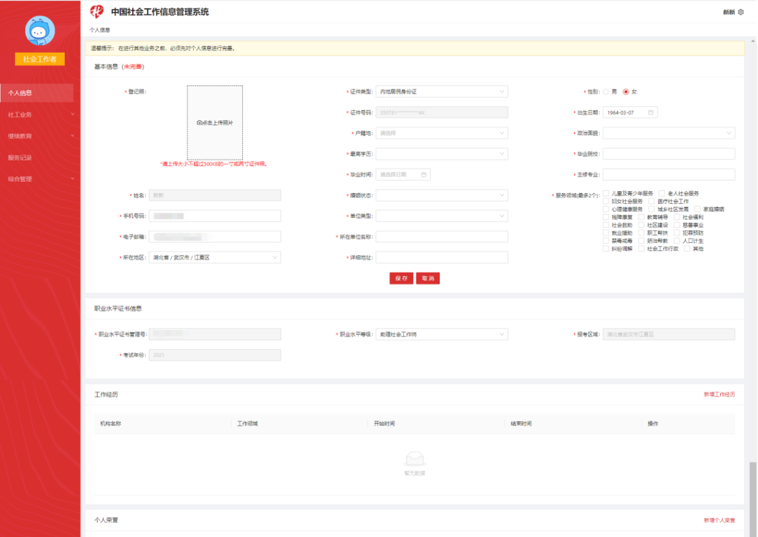The image size is (758, 537).
Task: Open the 政治面貌 dropdown
Action: point(669,133)
